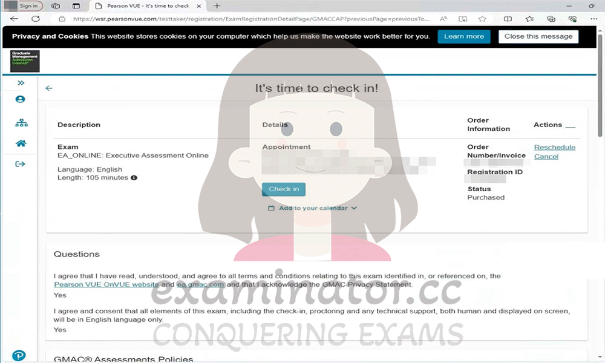The image size is (605, 363).
Task: Expand the sidebar with double chevron icon
Action: [x=21, y=83]
